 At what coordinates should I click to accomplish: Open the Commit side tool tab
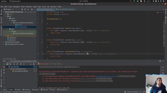pyautogui.click(x=1, y=20)
